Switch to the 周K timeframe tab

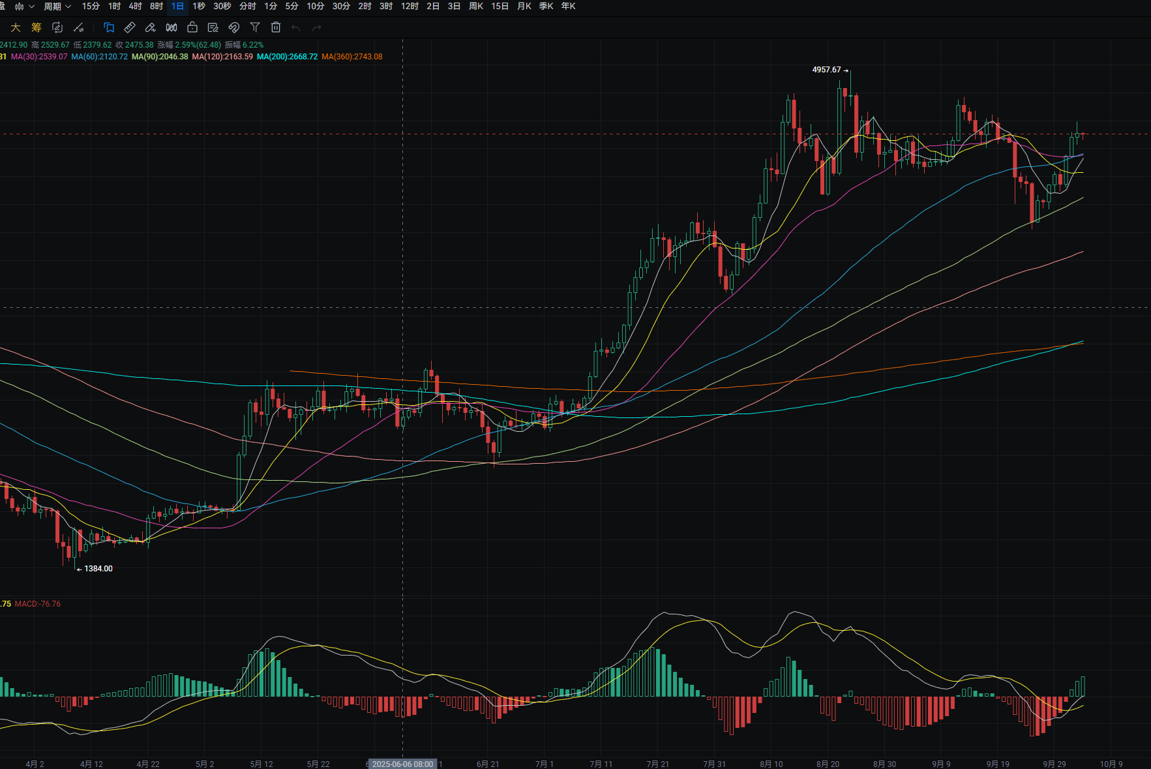tap(476, 7)
